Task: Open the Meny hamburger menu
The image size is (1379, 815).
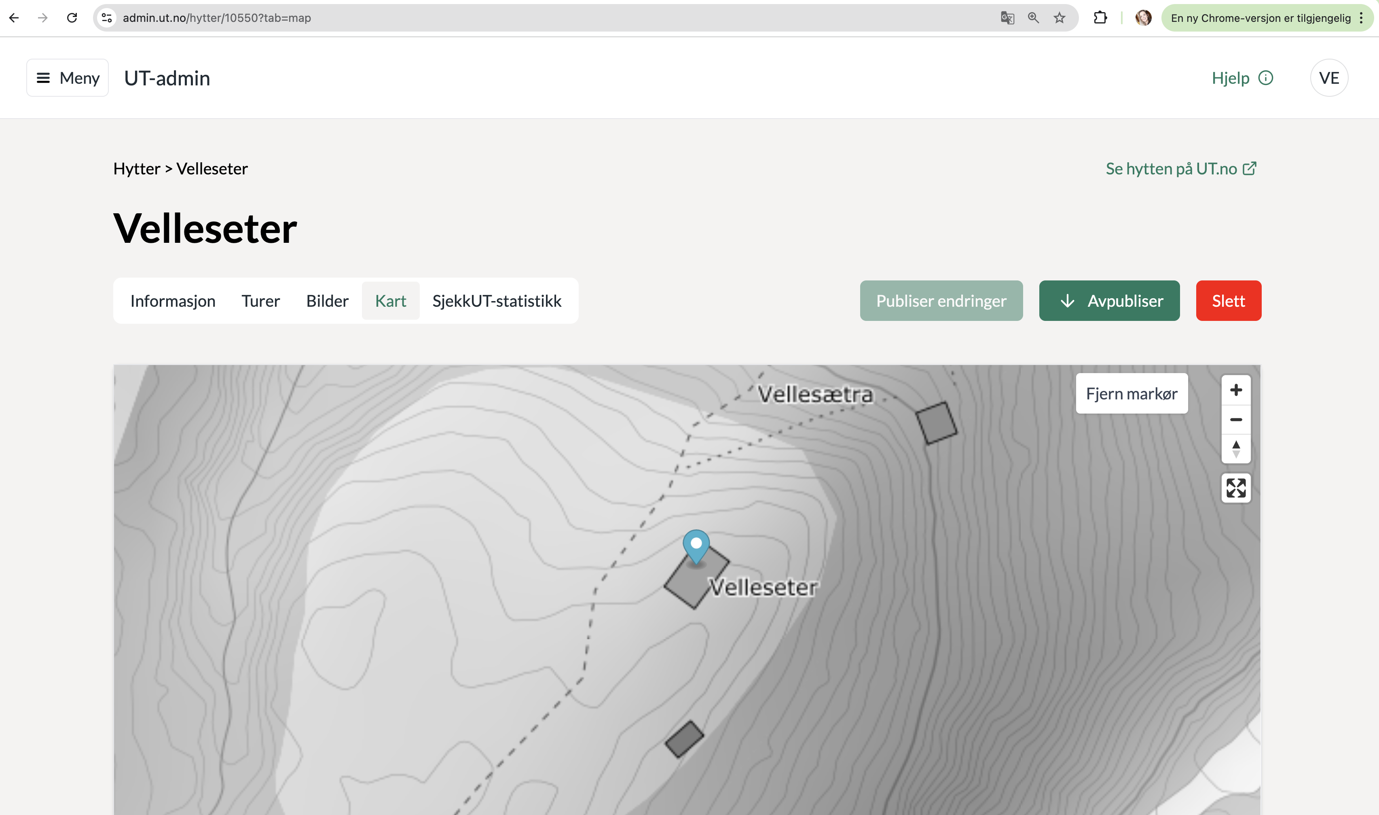Action: coord(68,78)
